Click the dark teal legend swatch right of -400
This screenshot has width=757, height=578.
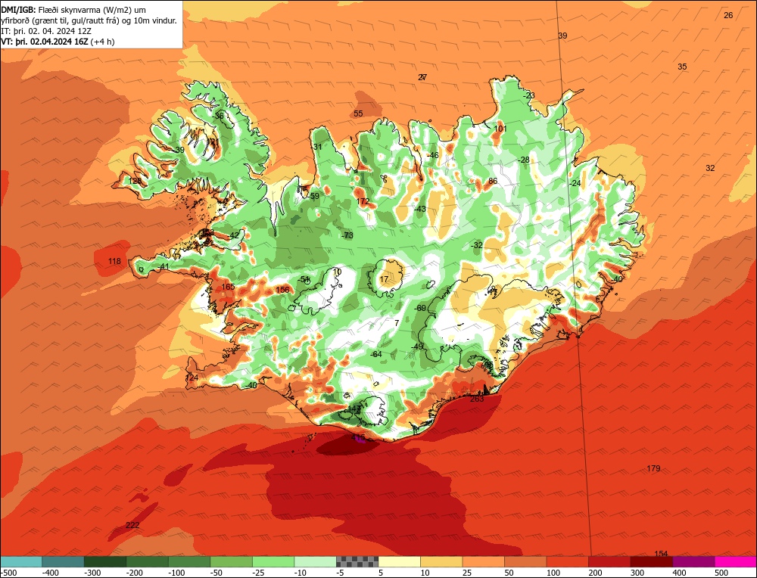64,561
